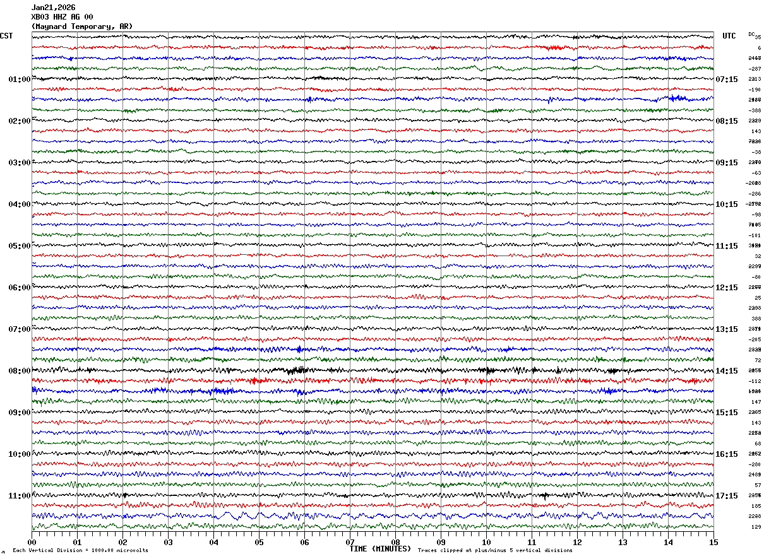Click the 10:15 UTC time label
This screenshot has width=764, height=559.
coord(727,204)
